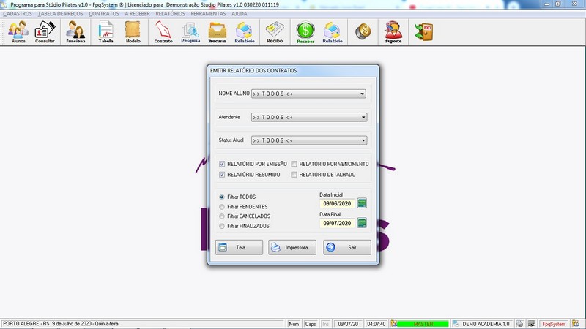The width and height of the screenshot is (586, 329).
Task: Click the 04:07:40 clock in status bar
Action: click(x=376, y=324)
